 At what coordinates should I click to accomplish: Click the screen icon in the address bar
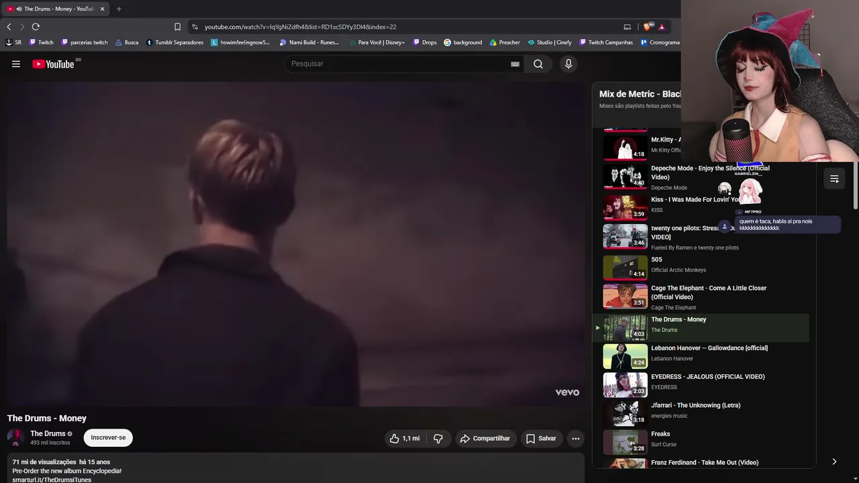point(627,27)
